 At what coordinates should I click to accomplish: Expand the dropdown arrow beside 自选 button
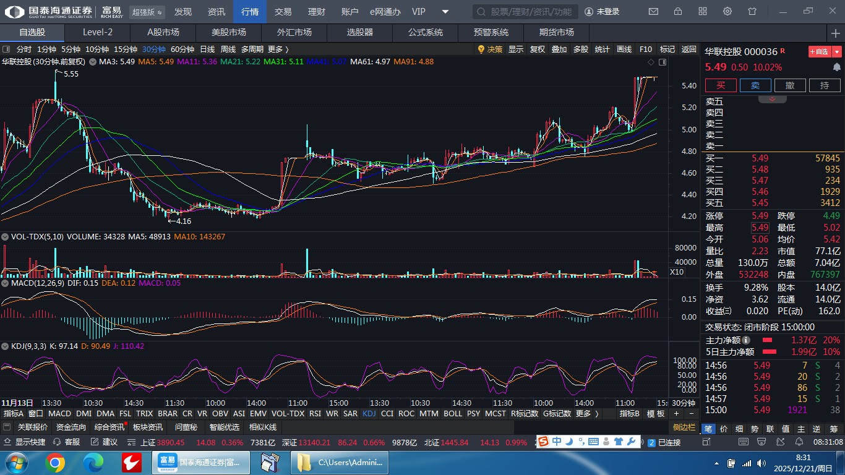[837, 52]
